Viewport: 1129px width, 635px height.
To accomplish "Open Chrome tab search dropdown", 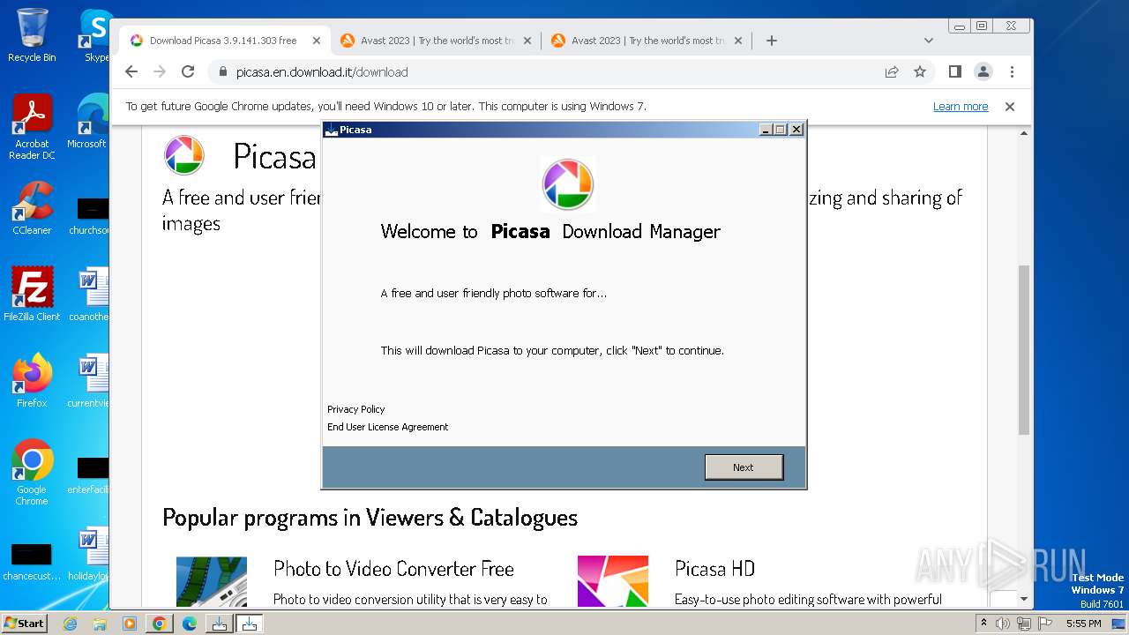I will [929, 41].
